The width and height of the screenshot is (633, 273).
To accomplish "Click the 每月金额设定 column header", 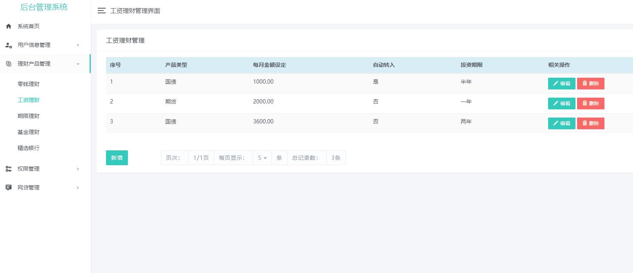I will coord(270,65).
